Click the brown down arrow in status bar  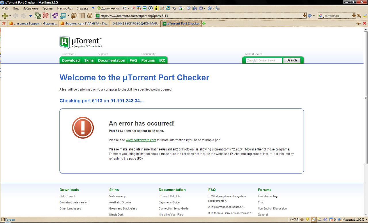[302, 220]
